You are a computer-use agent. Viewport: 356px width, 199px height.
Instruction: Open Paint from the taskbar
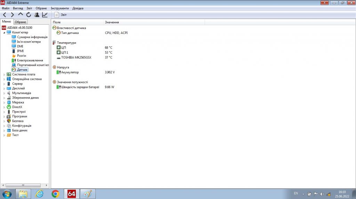pos(88,194)
